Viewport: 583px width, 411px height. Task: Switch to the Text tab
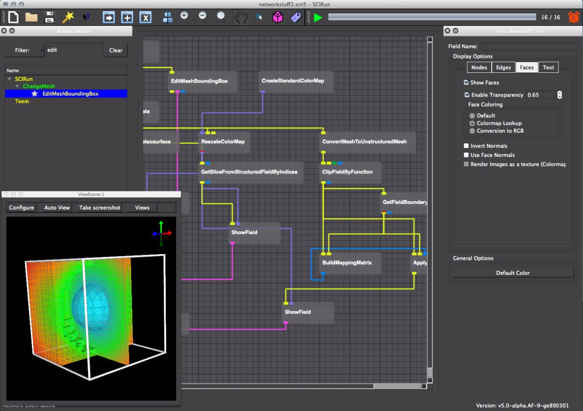click(x=549, y=68)
